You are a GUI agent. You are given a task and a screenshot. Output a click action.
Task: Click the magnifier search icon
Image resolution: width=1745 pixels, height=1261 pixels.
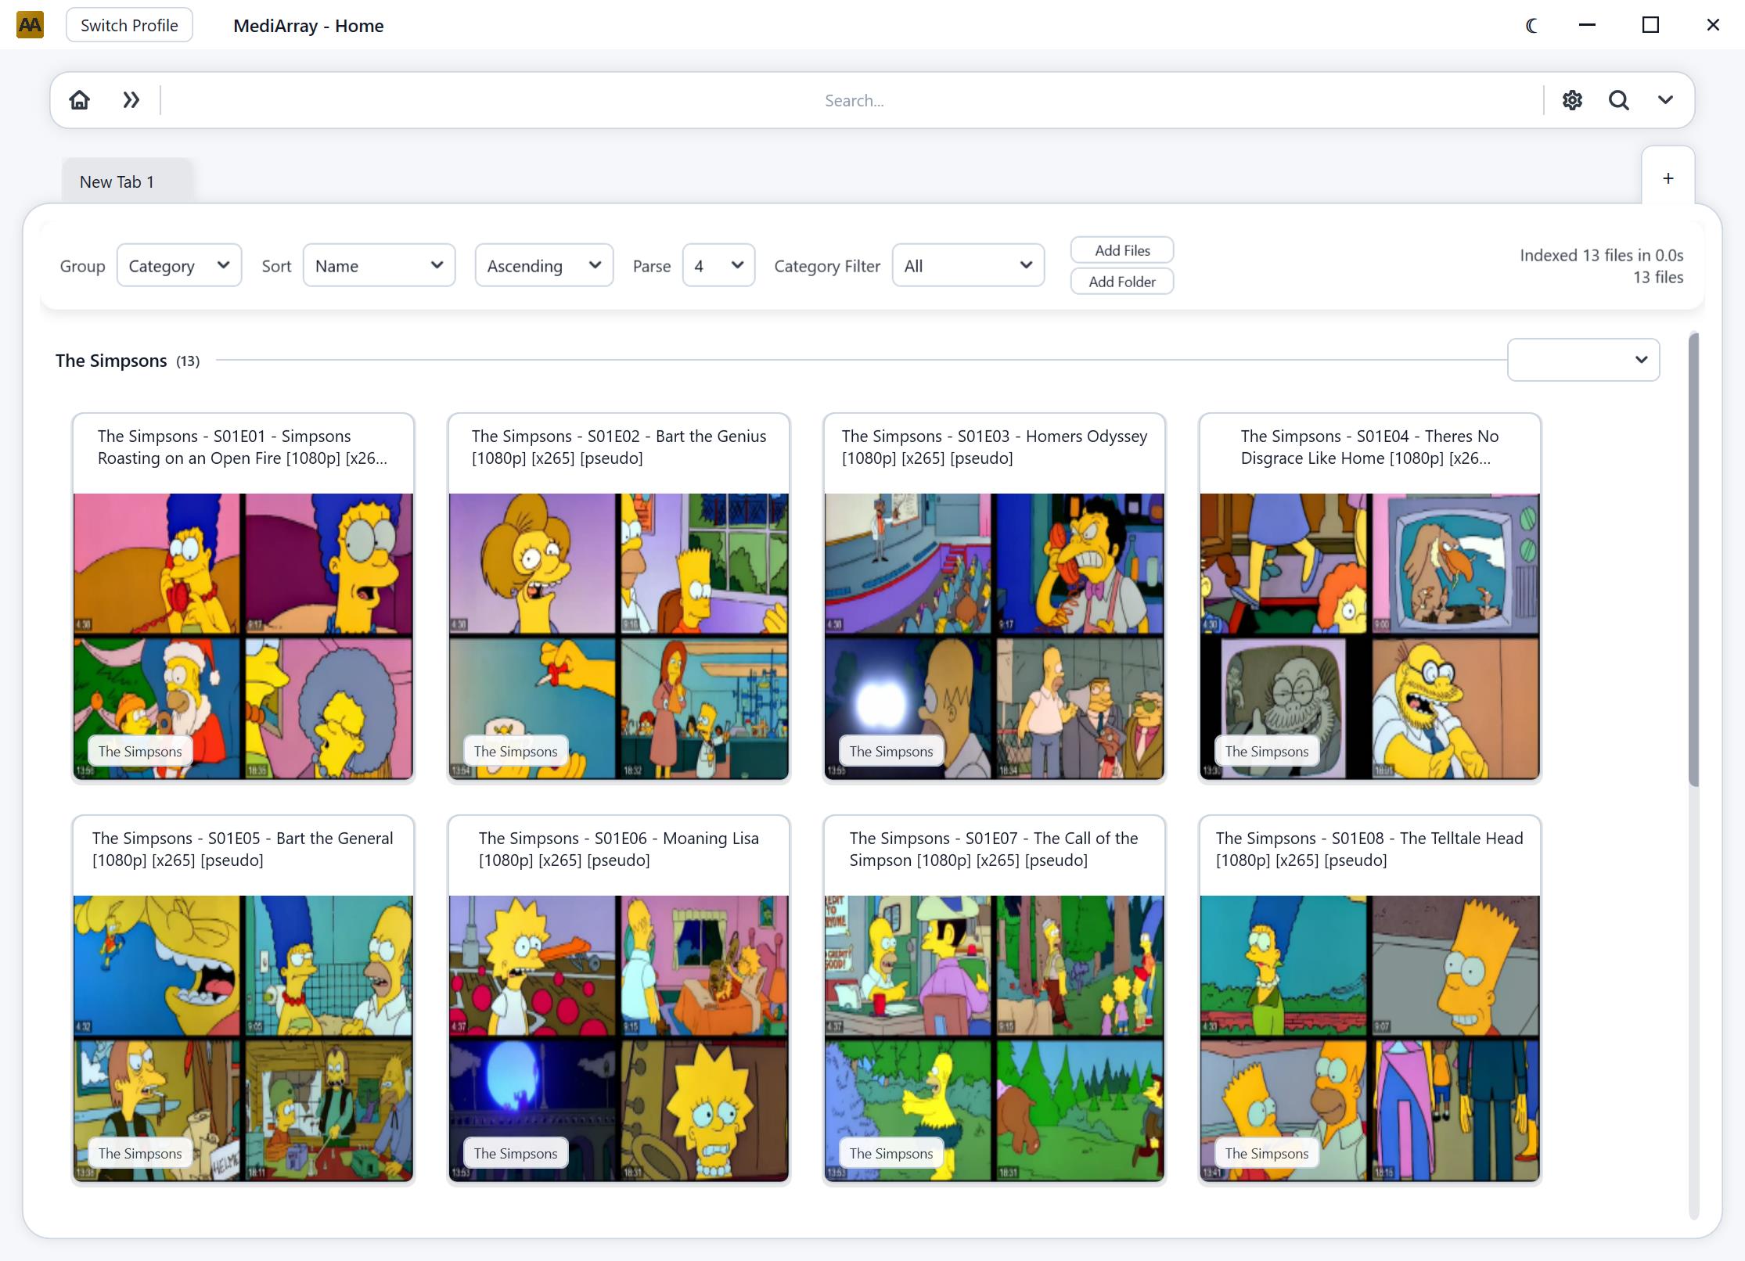[1619, 100]
